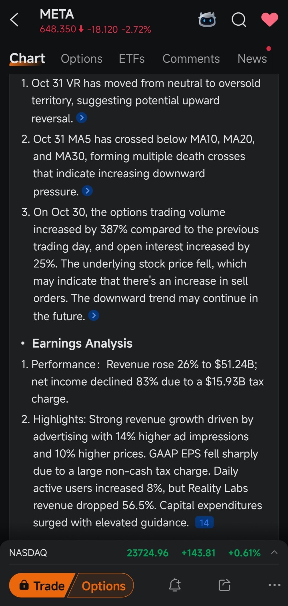Tap the search magnifier icon
The height and width of the screenshot is (606, 288).
point(239,20)
